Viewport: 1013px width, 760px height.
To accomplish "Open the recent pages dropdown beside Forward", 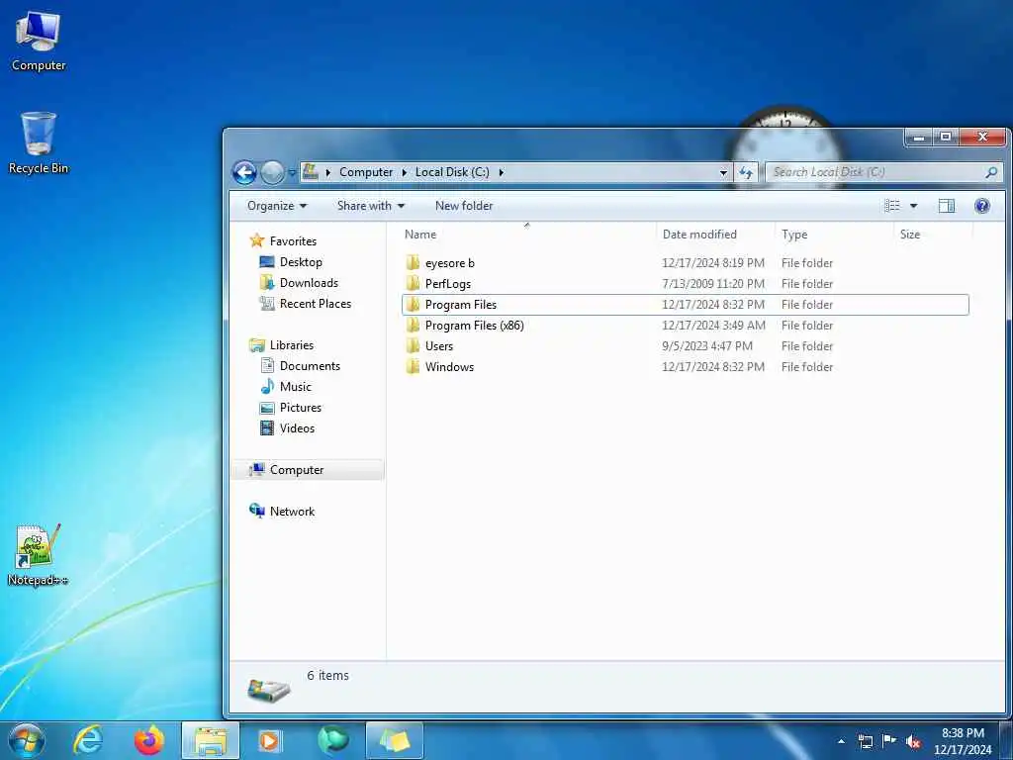I will click(292, 172).
